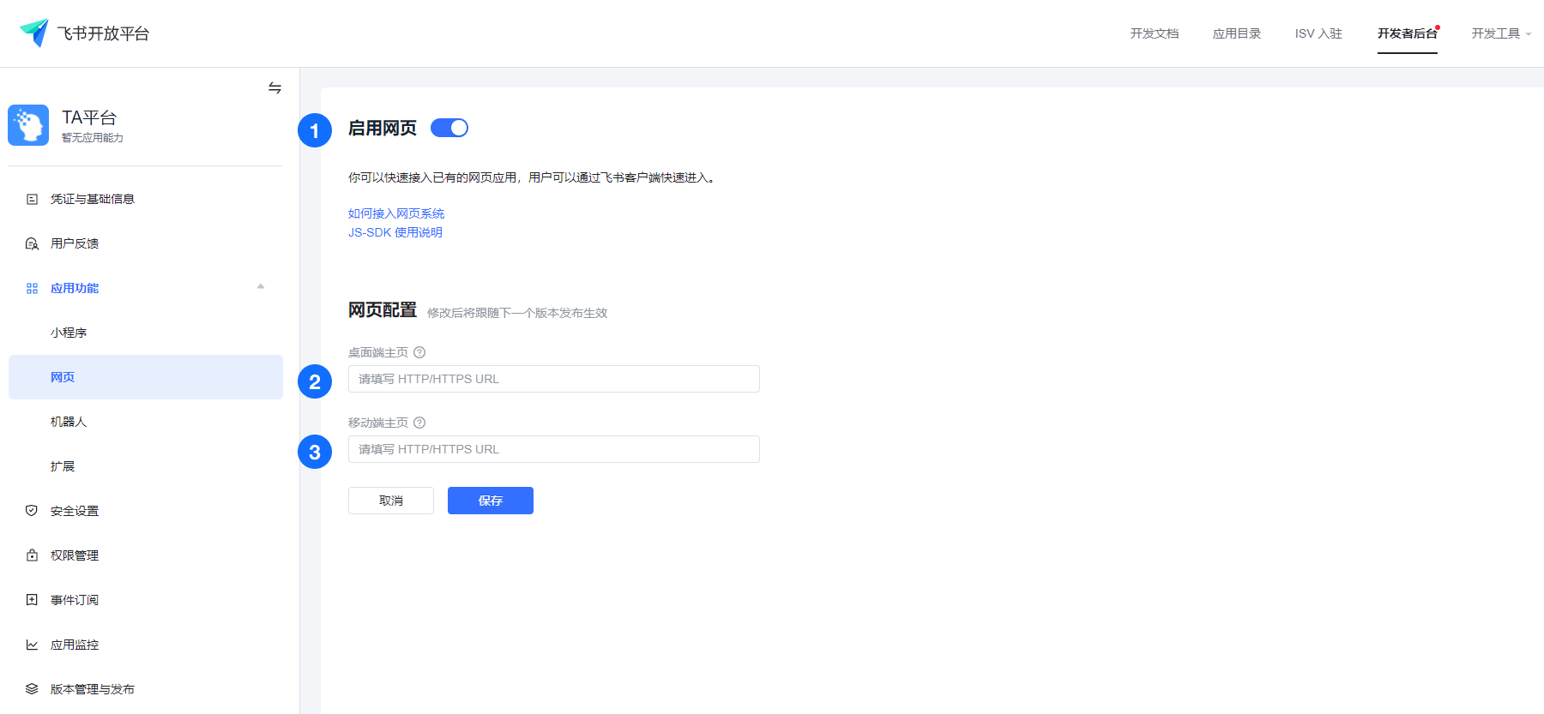1544x714 pixels.
Task: Switch to the 开发文档 top tab
Action: coord(1154,33)
